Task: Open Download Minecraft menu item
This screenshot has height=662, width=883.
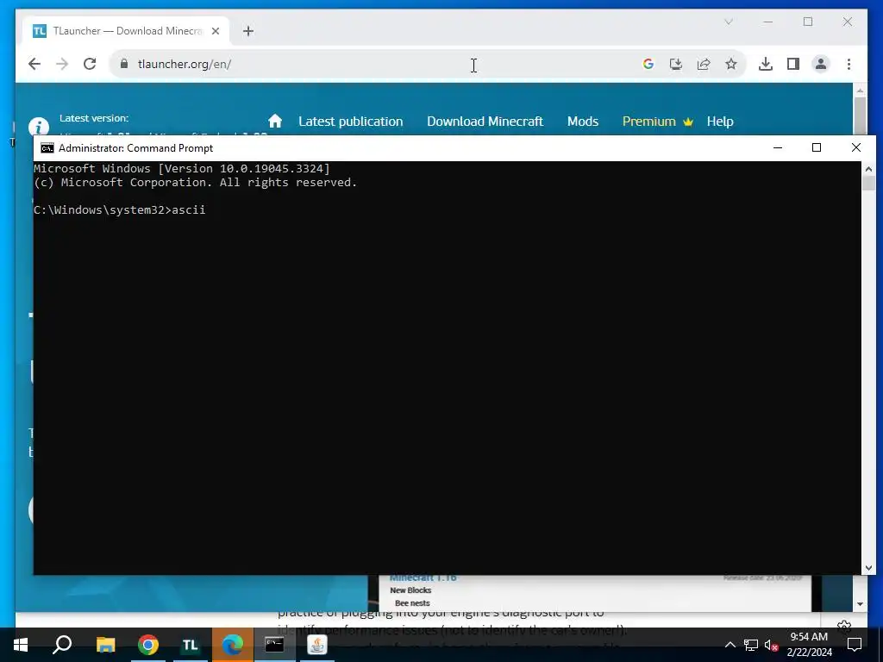Action: coord(485,122)
